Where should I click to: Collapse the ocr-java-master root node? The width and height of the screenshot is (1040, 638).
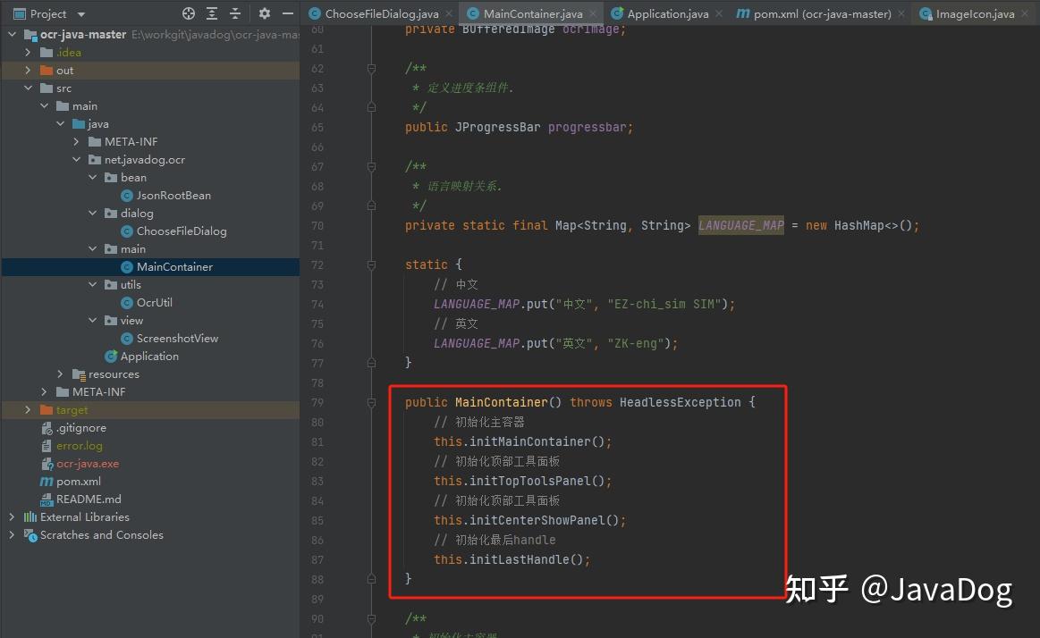(x=12, y=34)
